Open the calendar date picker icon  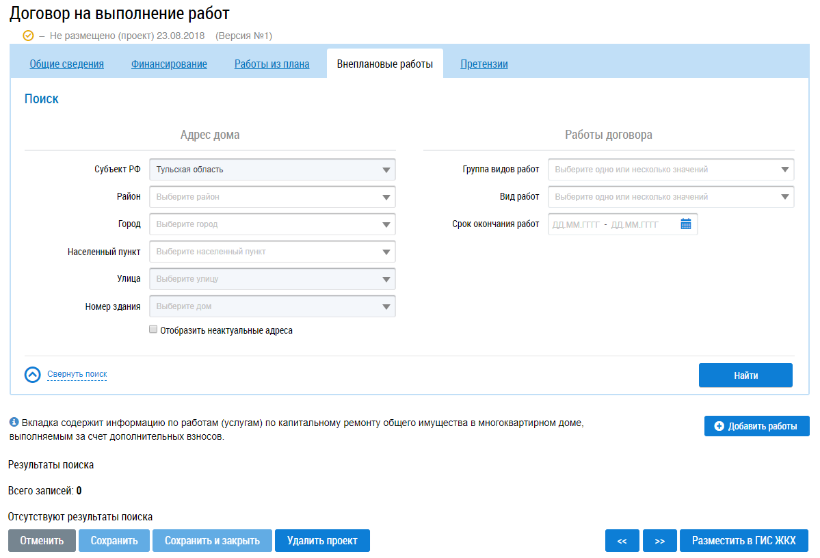click(x=686, y=224)
